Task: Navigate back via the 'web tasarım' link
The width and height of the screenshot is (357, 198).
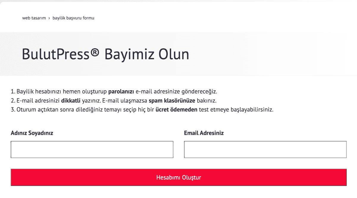Action: pos(34,18)
